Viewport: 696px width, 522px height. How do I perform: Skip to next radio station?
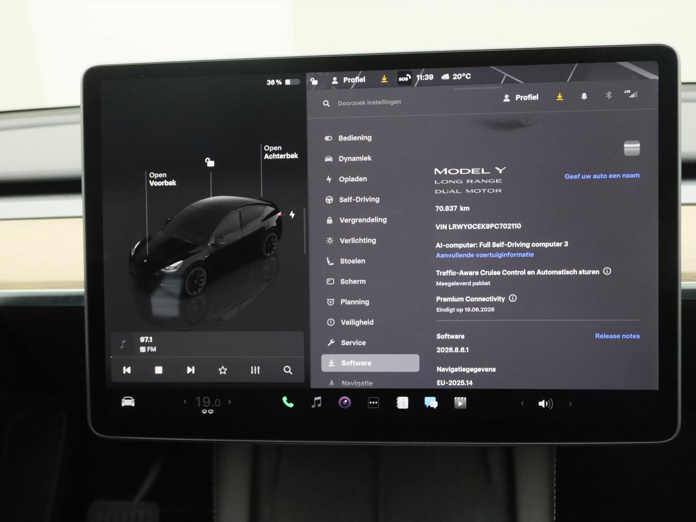click(x=191, y=370)
